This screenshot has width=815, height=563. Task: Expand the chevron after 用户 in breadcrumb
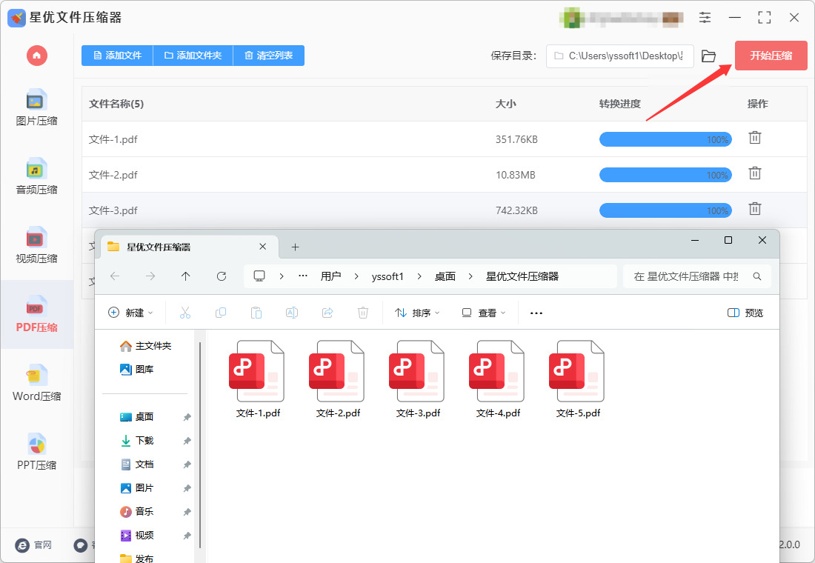point(356,276)
